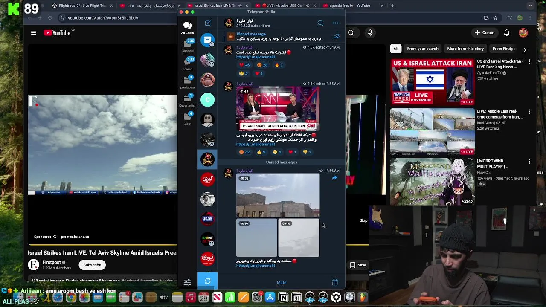Open the gift icon at bottom of channel
The height and width of the screenshot is (307, 546).
(x=335, y=282)
